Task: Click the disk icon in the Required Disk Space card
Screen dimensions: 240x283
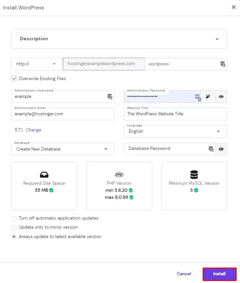Action: (x=44, y=174)
